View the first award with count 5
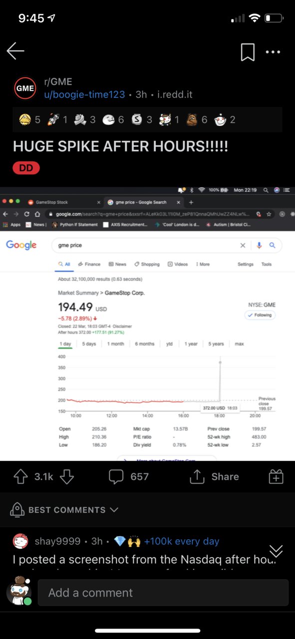This screenshot has height=639, width=295. pos(25,119)
